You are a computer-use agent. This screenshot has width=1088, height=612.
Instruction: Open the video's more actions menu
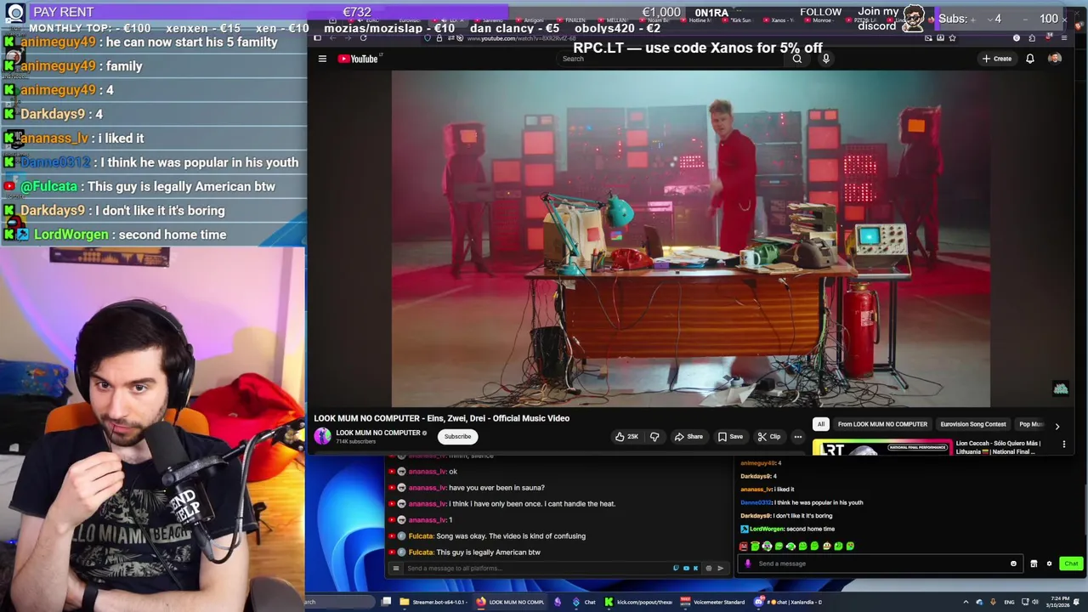coord(797,437)
